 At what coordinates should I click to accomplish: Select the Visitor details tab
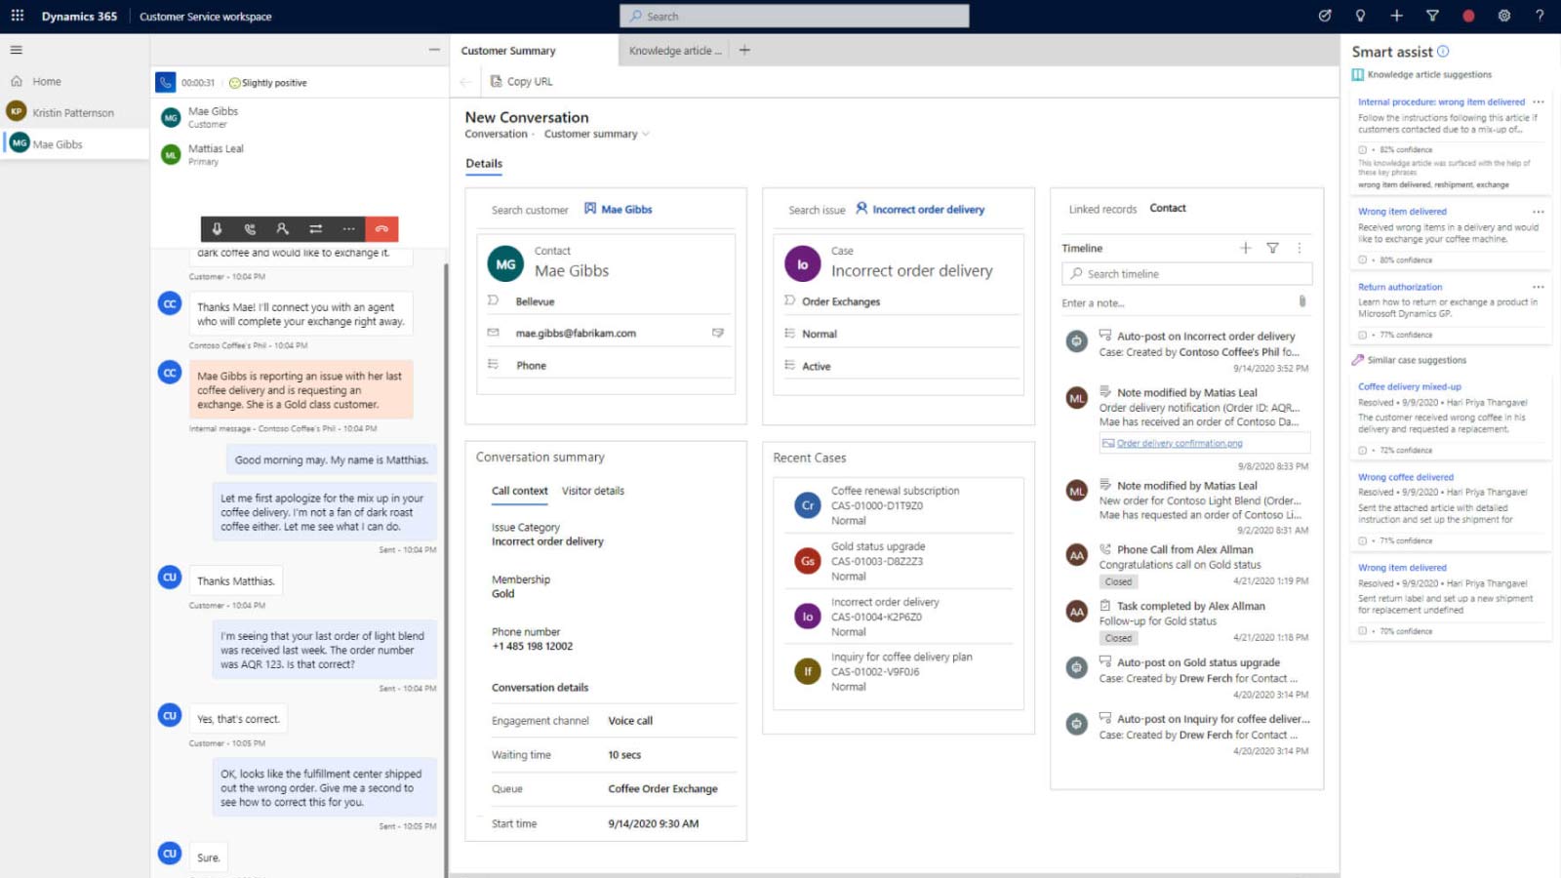tap(593, 491)
